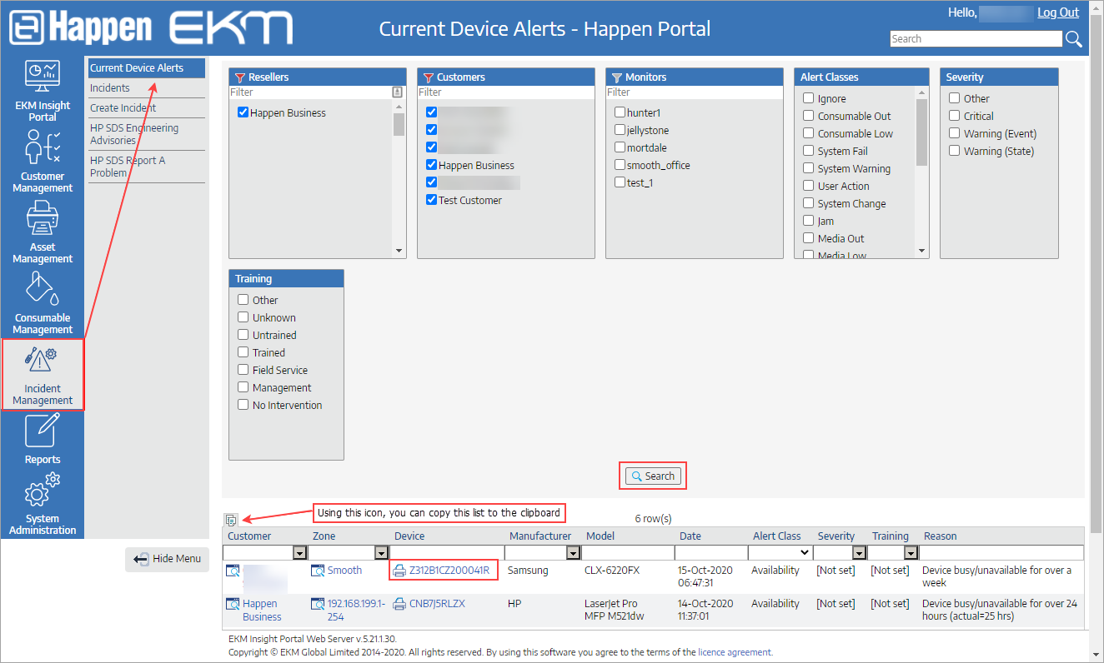Open the Severity column filter dropdown
The image size is (1104, 663).
point(859,552)
